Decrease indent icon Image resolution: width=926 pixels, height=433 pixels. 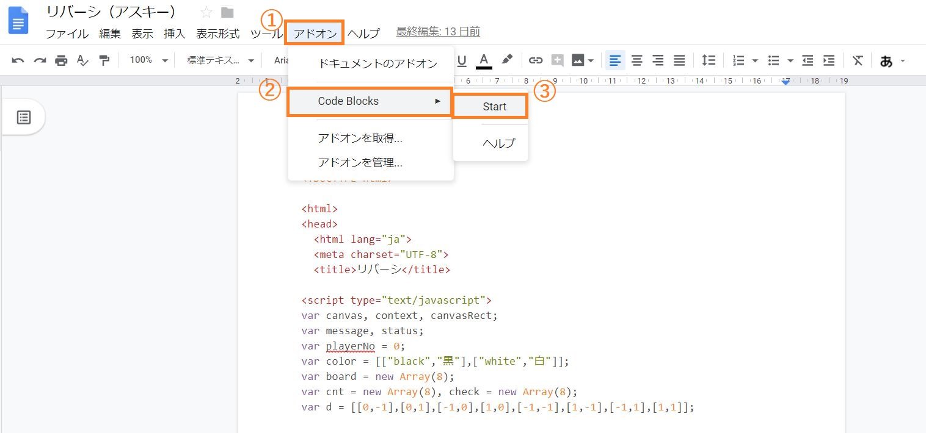pos(808,60)
